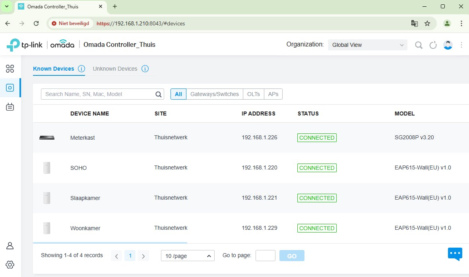This screenshot has width=469, height=277.
Task: Open the user avatar menu
Action: (x=448, y=45)
